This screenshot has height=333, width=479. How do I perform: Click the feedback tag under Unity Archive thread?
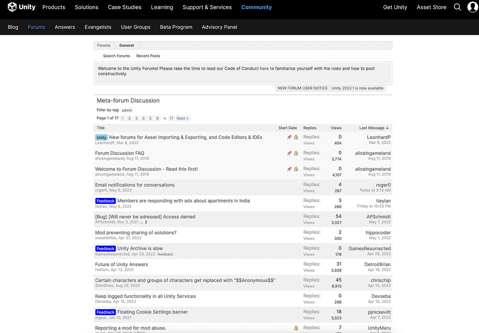165,254
